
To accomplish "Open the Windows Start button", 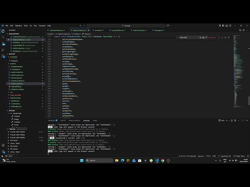I will coord(82,161).
